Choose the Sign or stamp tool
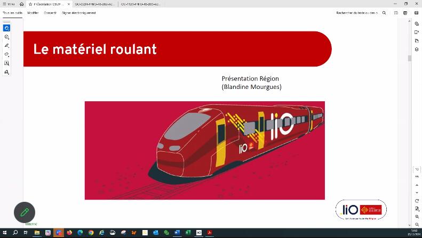 (x=7, y=72)
